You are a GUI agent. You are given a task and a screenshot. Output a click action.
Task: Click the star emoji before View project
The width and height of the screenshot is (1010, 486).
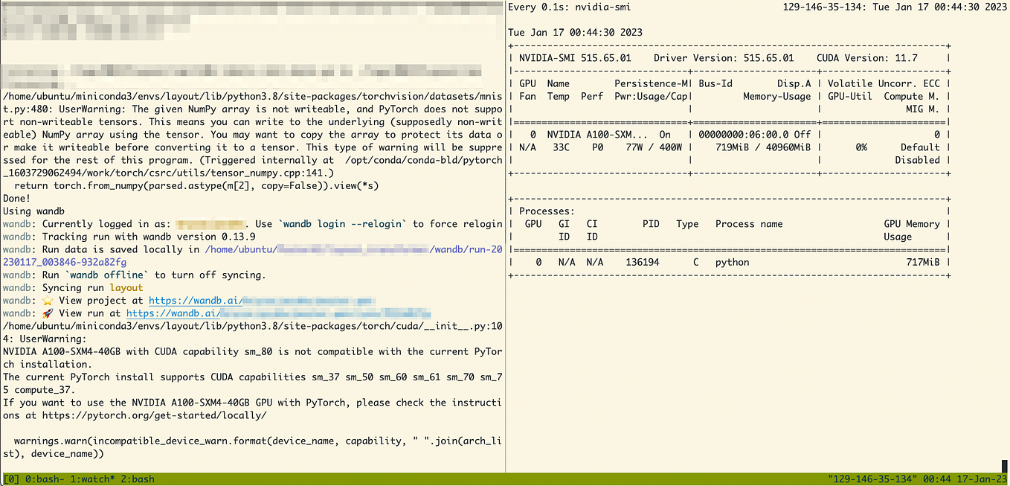48,301
